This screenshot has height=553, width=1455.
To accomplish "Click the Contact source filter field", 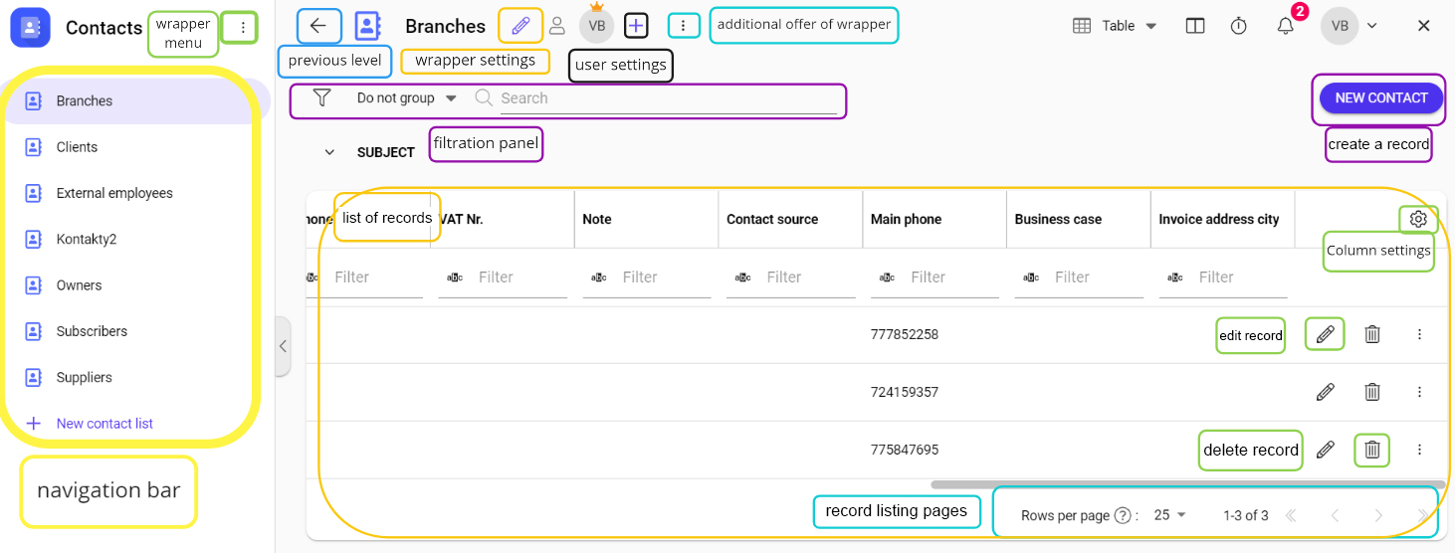I will 810,277.
